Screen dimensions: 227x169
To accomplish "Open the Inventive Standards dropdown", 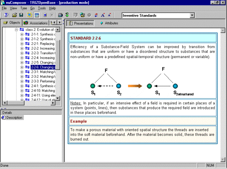I will point(192,15).
